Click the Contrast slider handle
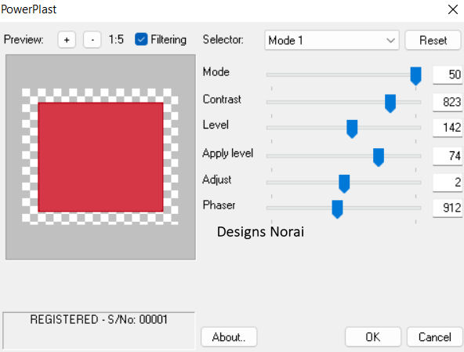The height and width of the screenshot is (352, 464). pos(390,103)
